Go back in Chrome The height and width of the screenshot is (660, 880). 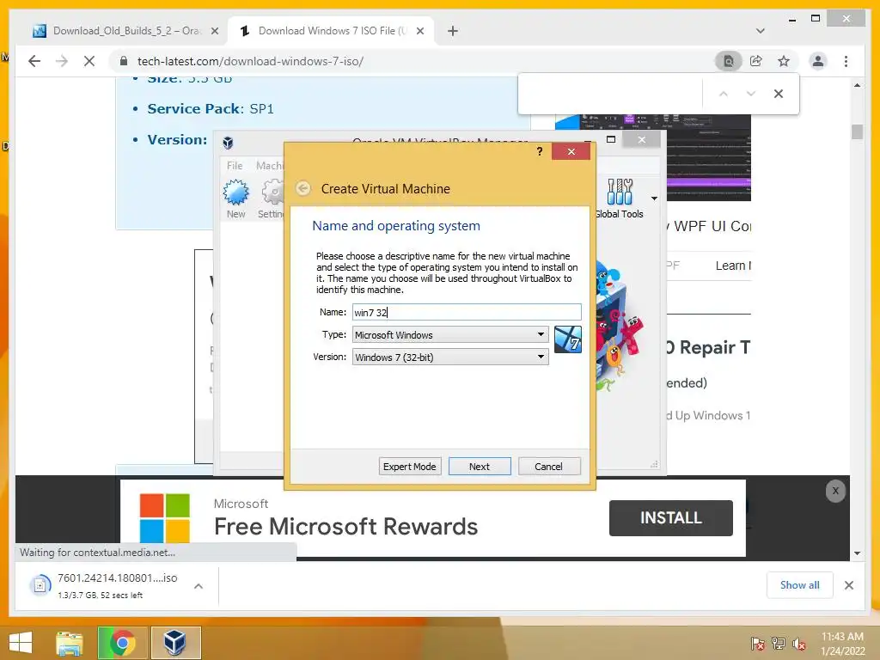pos(34,61)
